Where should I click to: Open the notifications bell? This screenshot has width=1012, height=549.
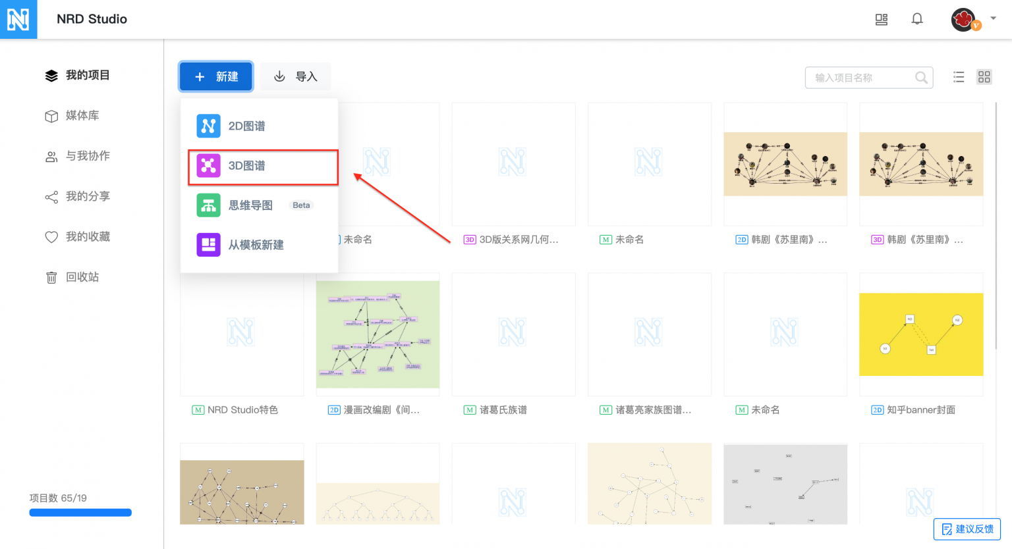tap(917, 18)
